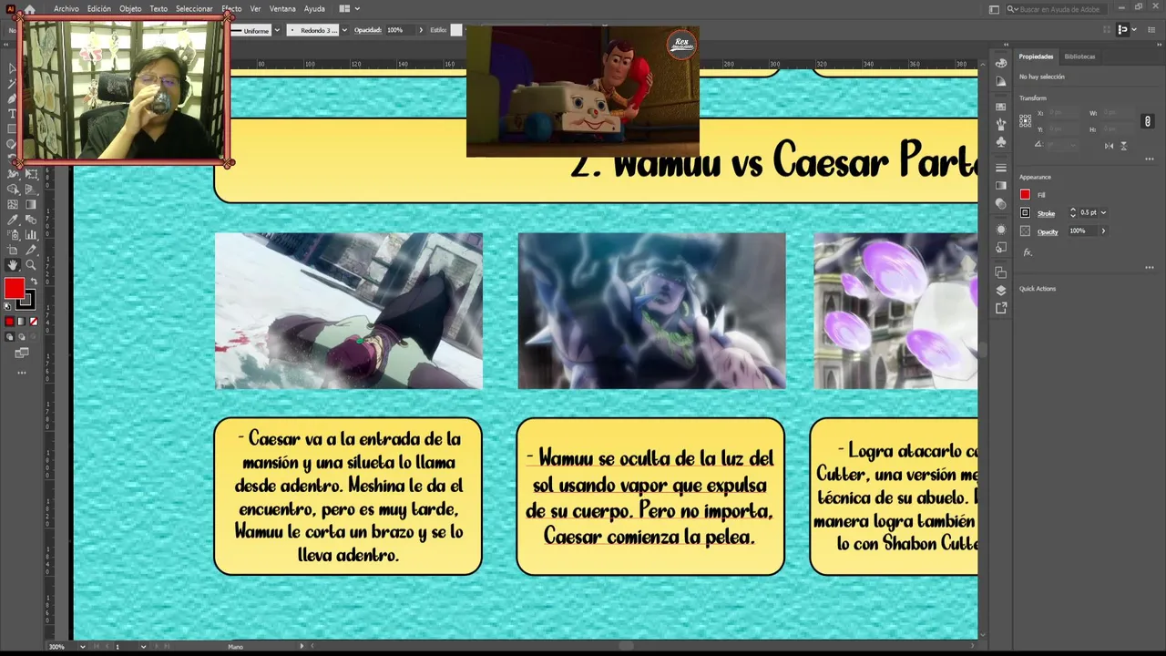Open the Edición menu

(x=98, y=8)
